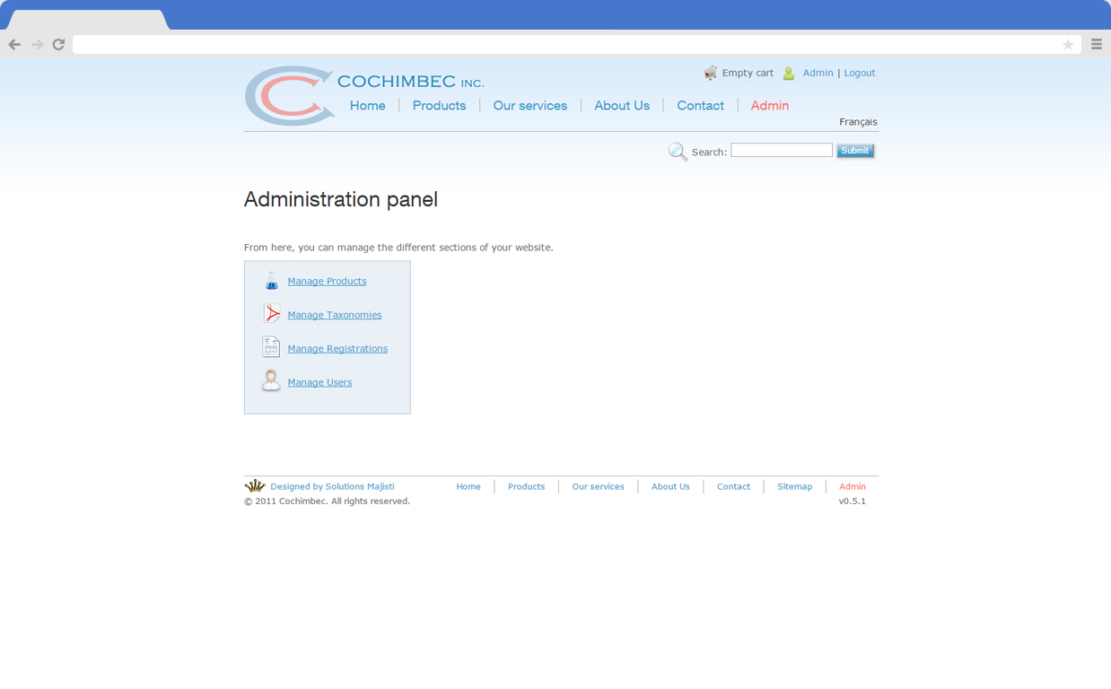1111x689 pixels.
Task: Switch to the Admin section
Action: tap(769, 105)
